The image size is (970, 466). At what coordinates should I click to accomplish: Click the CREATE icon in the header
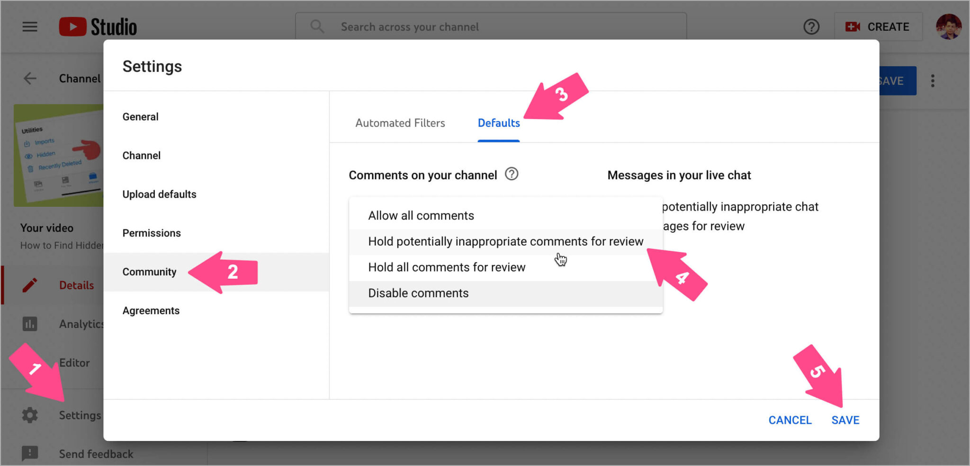tap(853, 27)
